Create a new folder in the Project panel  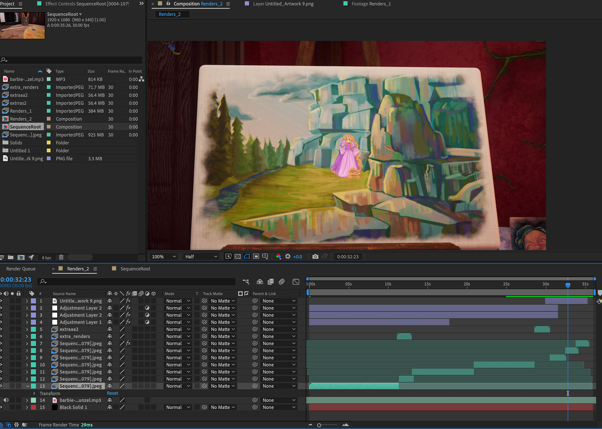11,257
